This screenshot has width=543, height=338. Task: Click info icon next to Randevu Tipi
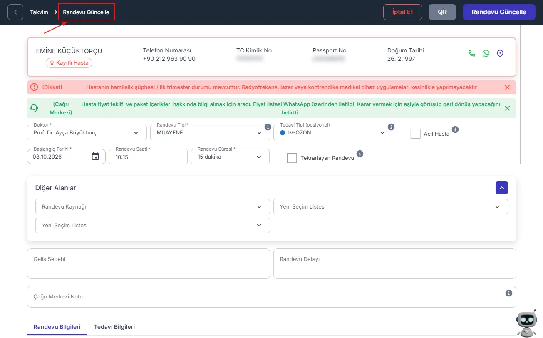point(268,127)
